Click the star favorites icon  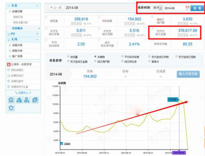(11, 108)
